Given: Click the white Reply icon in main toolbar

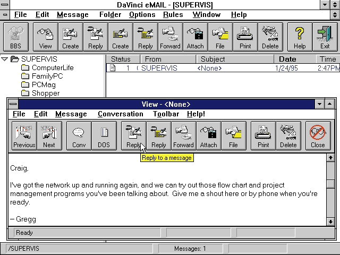Looking at the screenshot, I should pyautogui.click(x=96, y=37).
